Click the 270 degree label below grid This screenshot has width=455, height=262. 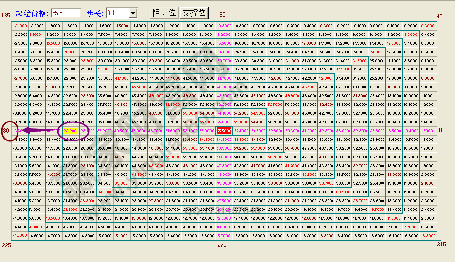click(223, 245)
